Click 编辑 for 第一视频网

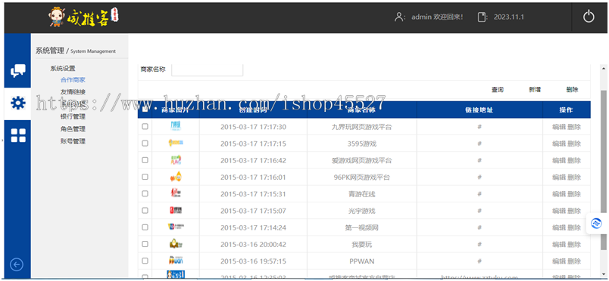coord(559,227)
